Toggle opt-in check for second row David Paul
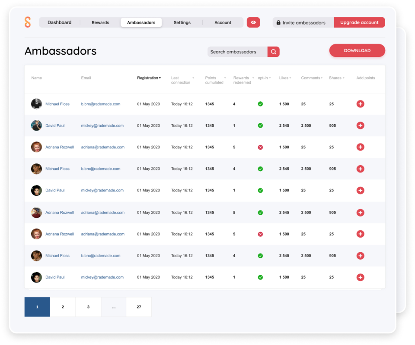 point(260,125)
